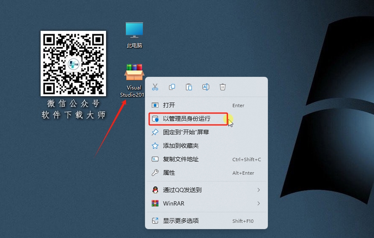The width and height of the screenshot is (374, 238).
Task: Click the 此电脑 label text
Action: tap(134, 46)
